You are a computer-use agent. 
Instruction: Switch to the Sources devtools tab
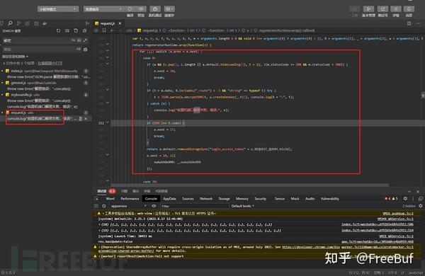tap(188, 199)
